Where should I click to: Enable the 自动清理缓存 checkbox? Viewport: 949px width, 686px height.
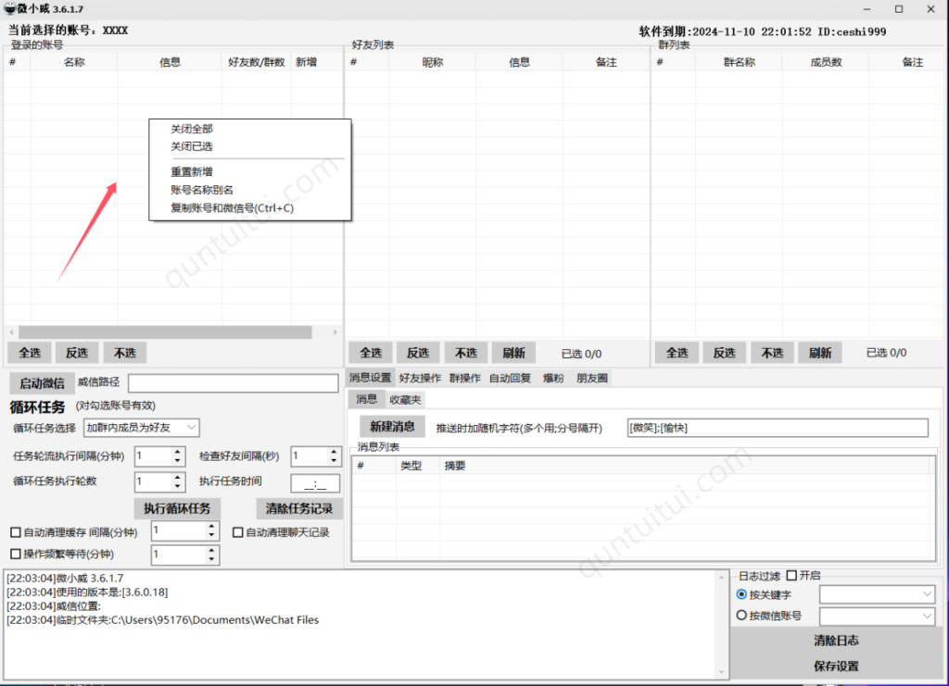[x=16, y=531]
